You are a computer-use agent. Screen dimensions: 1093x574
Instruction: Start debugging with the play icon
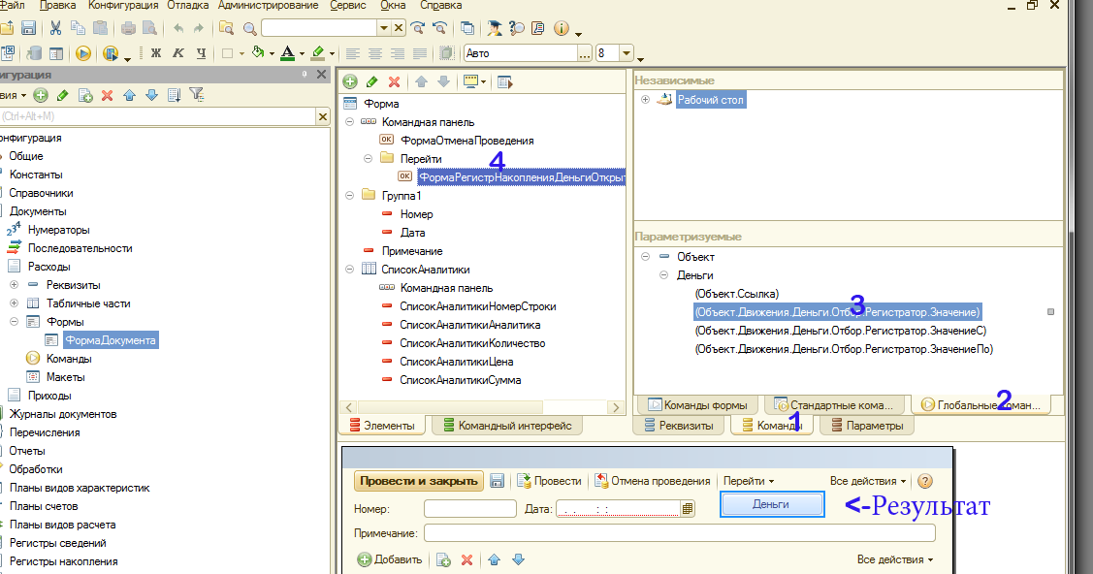click(x=83, y=53)
